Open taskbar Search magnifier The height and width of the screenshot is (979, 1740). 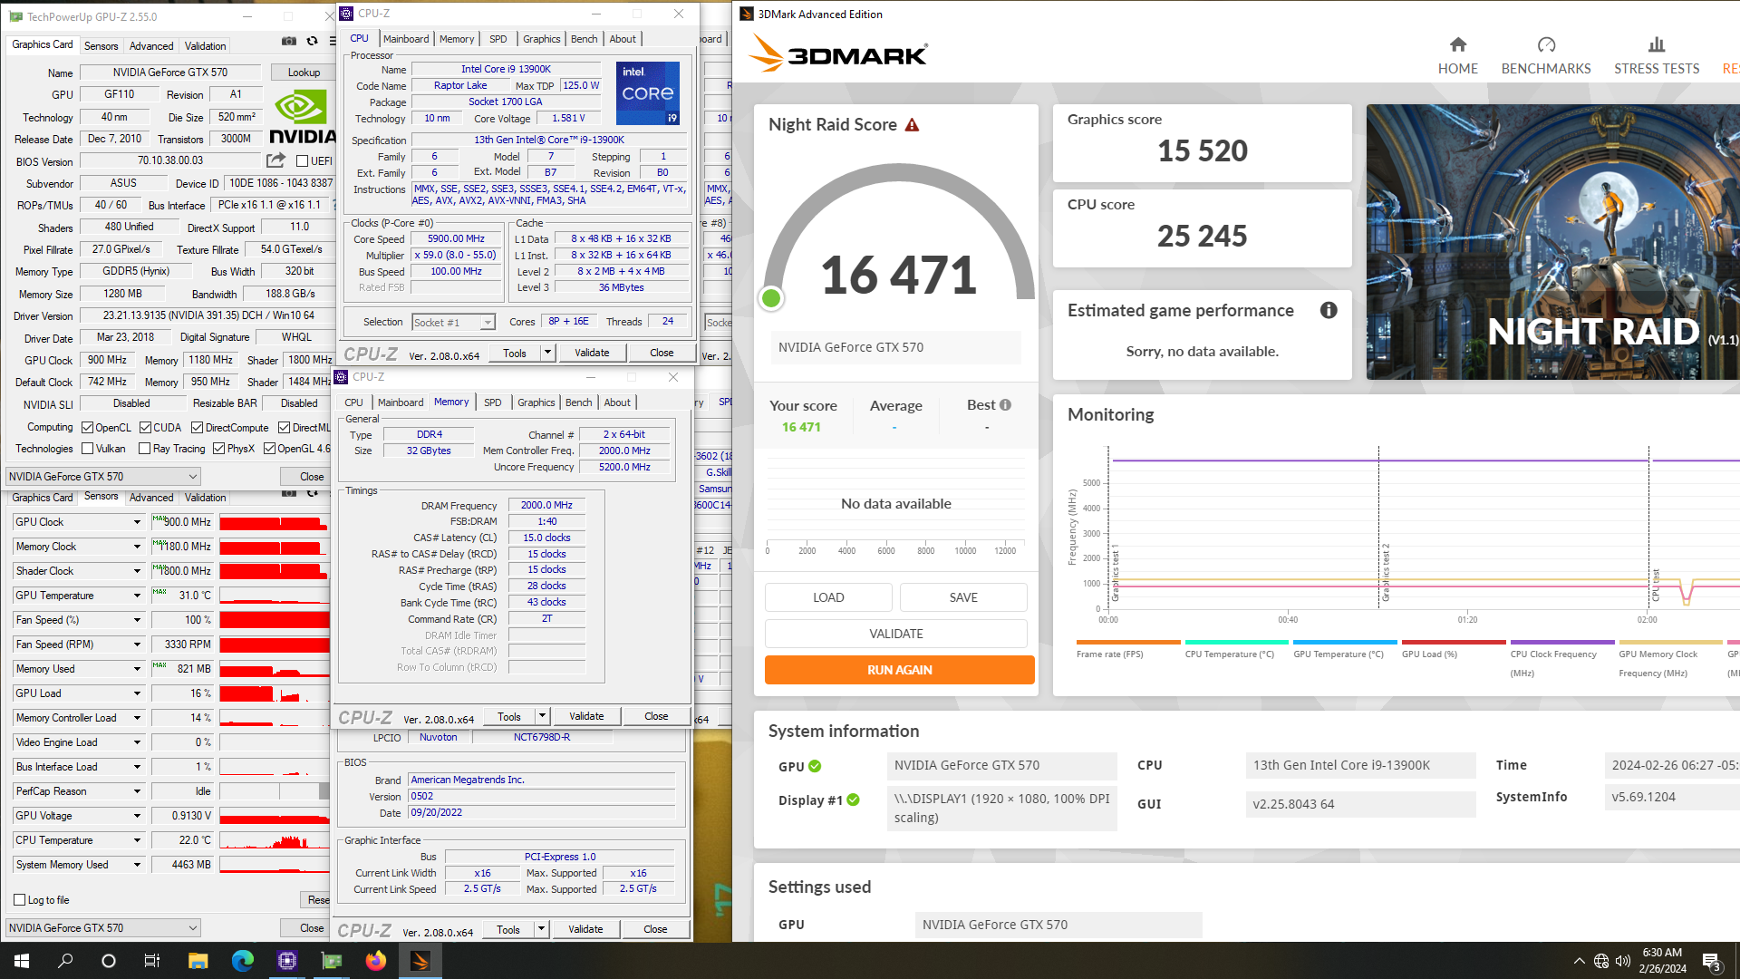[x=65, y=961]
